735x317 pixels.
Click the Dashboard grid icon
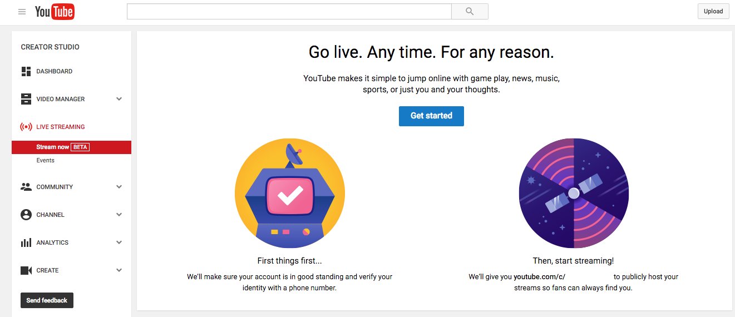coord(26,71)
